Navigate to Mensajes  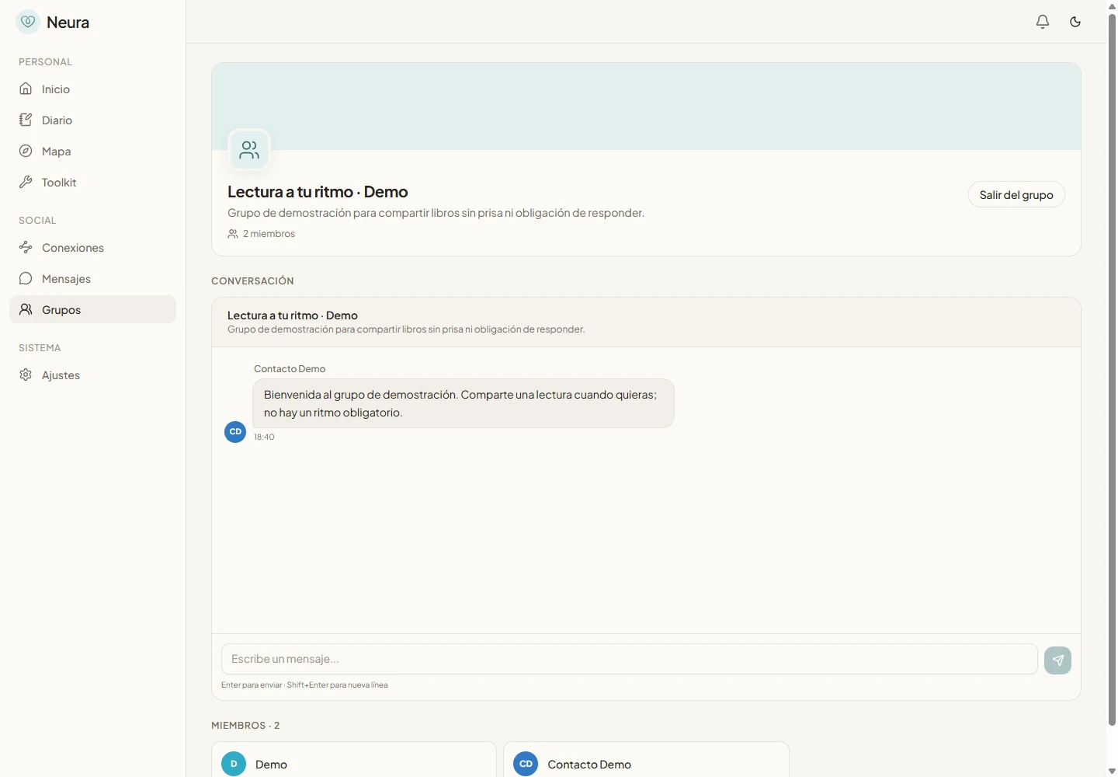pos(93,279)
